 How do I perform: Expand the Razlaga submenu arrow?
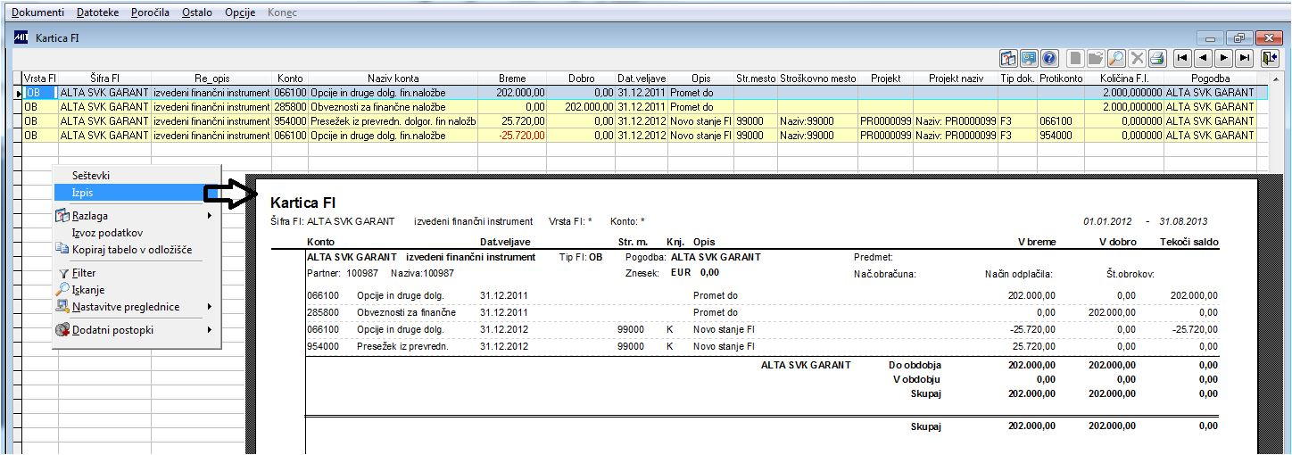click(210, 216)
